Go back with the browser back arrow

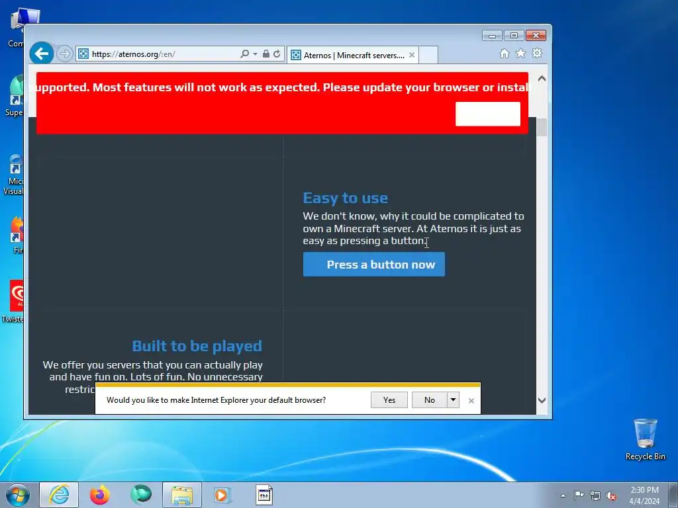pyautogui.click(x=42, y=54)
